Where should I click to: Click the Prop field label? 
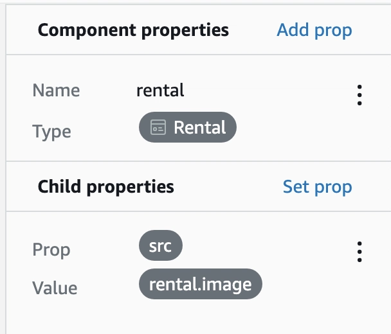point(51,250)
